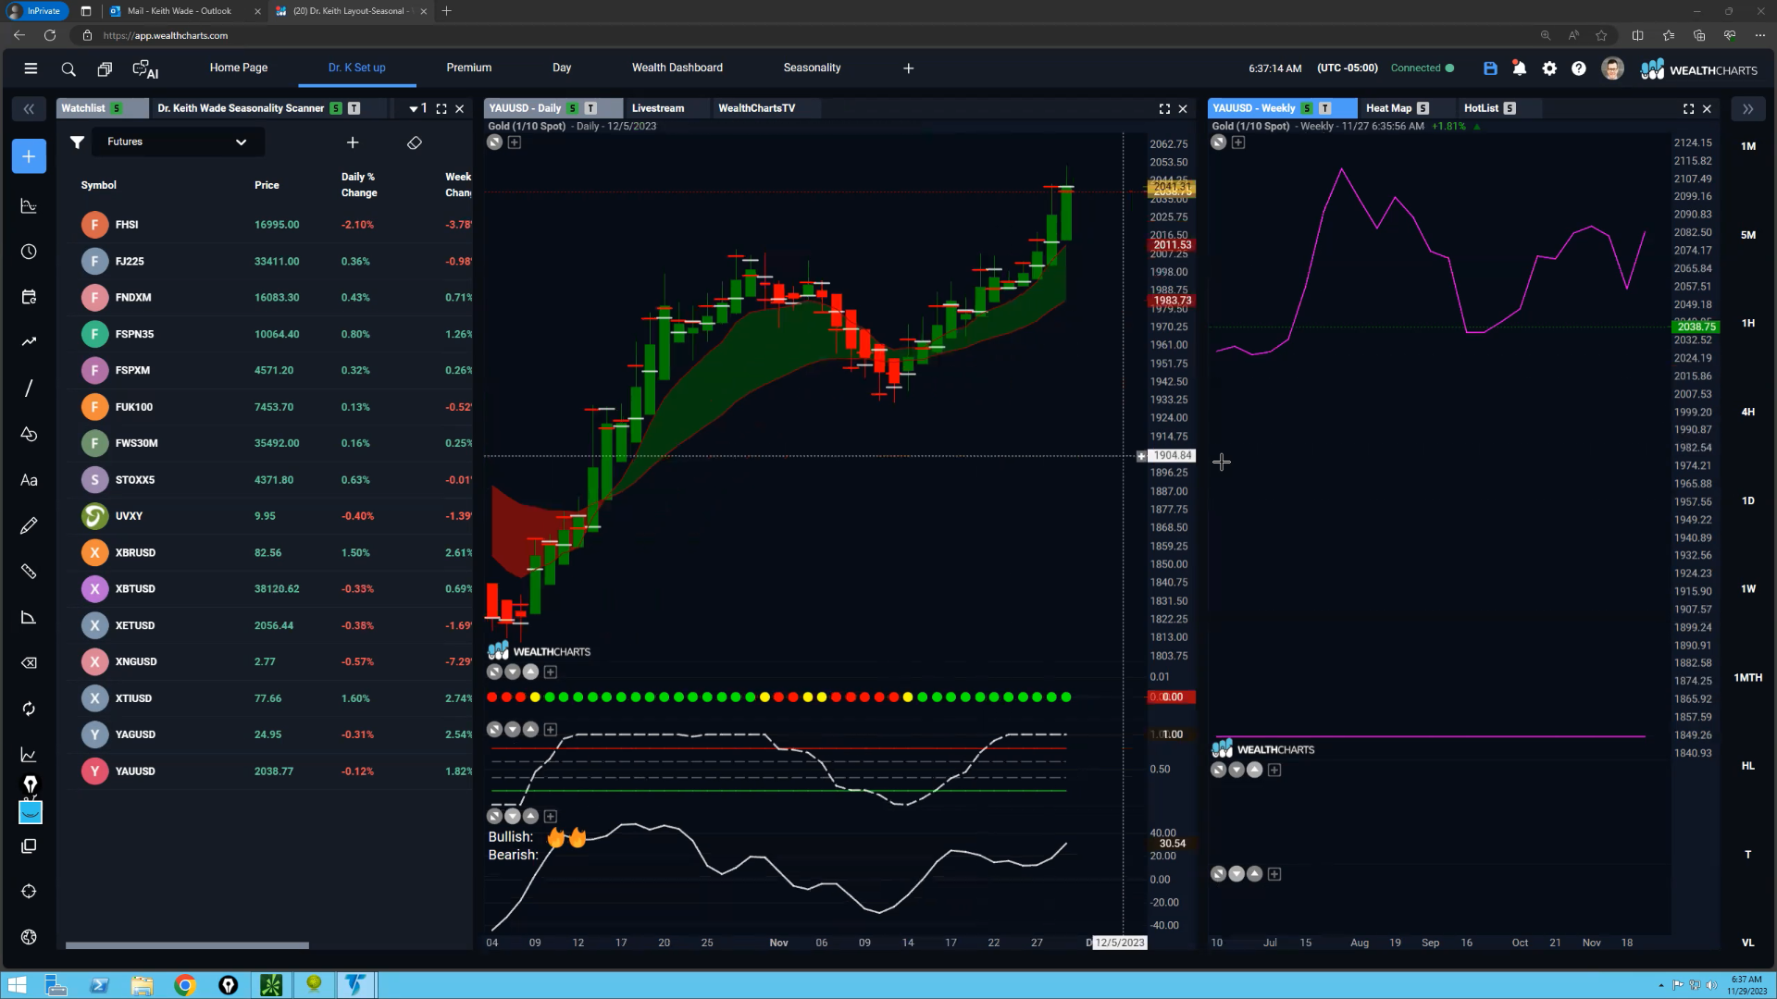
Task: Expand right panel with double chevron
Action: click(x=1747, y=109)
